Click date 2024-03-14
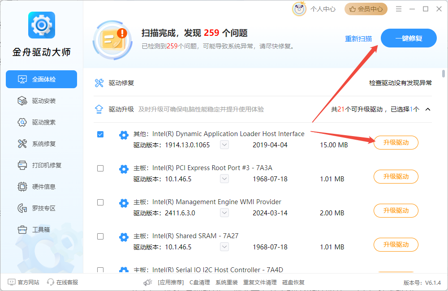This screenshot has height=291, width=448. (x=270, y=213)
